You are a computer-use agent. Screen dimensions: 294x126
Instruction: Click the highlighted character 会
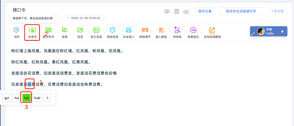[x=30, y=85]
